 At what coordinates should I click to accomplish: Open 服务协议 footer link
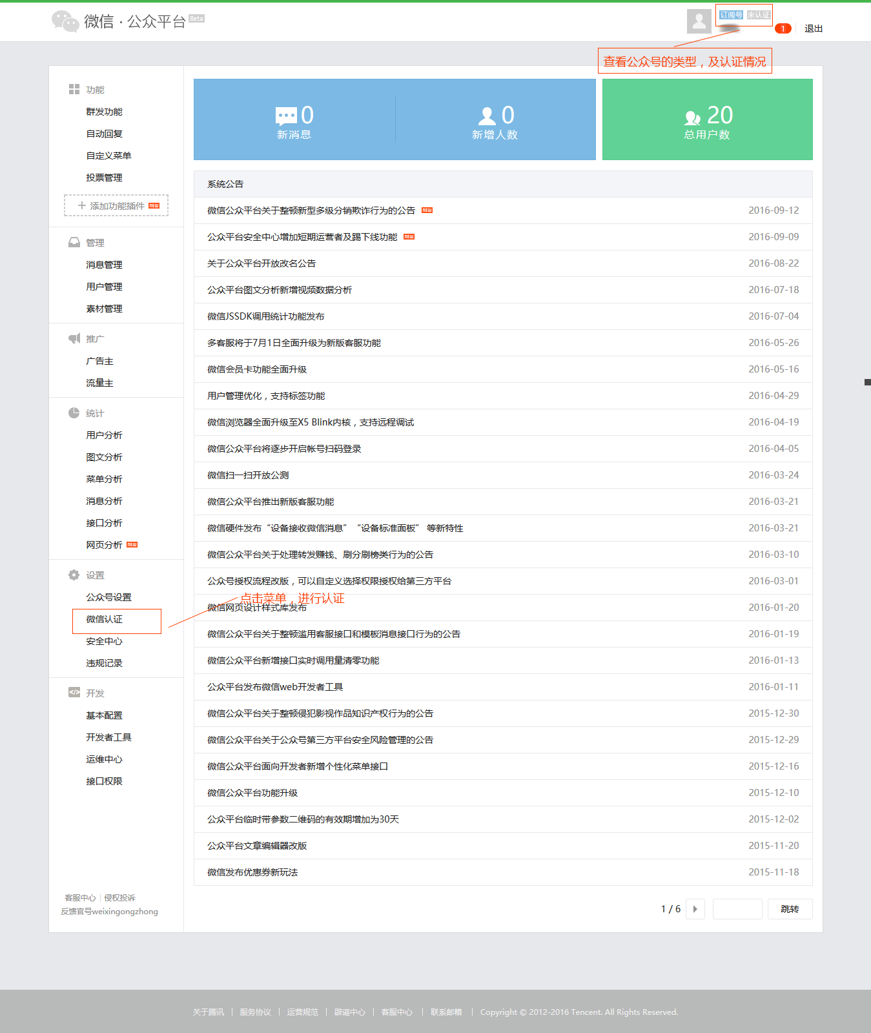(x=255, y=1012)
